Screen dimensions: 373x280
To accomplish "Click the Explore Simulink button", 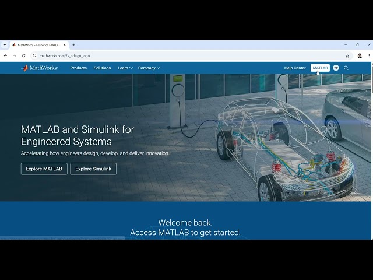I will (93, 169).
